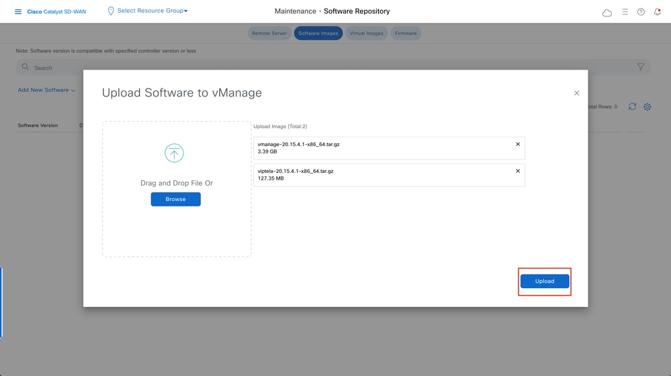
Task: Click the Maintenance breadcrumb text
Action: 296,11
